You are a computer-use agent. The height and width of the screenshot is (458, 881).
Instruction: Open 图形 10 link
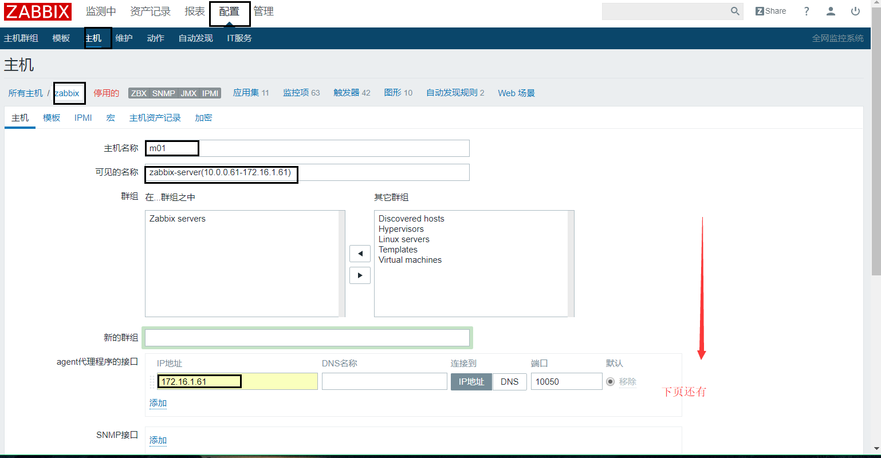point(398,93)
